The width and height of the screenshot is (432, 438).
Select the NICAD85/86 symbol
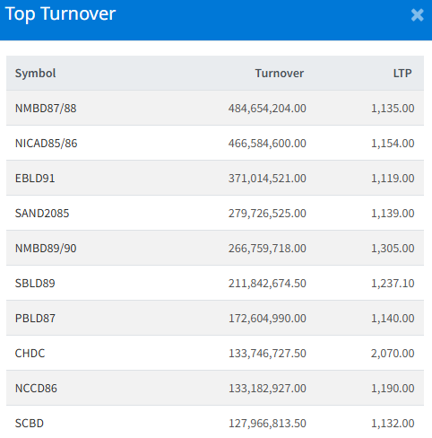(47, 144)
